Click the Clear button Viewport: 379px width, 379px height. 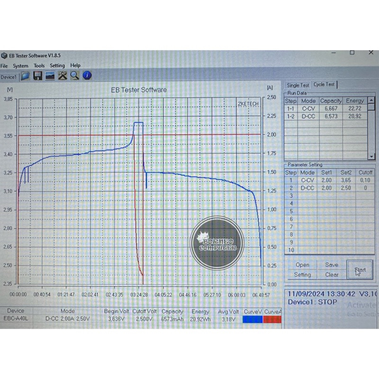(332, 275)
